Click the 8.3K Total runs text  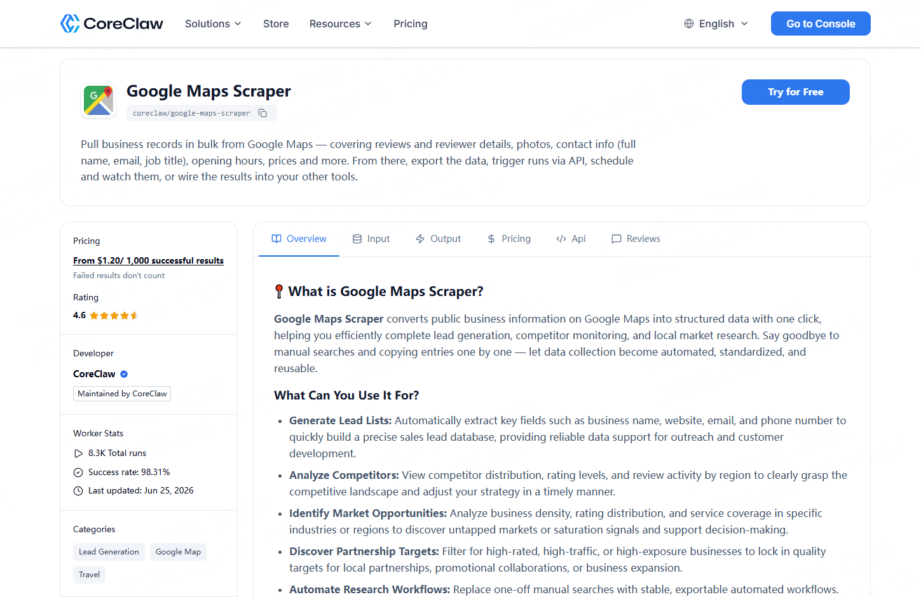point(117,453)
